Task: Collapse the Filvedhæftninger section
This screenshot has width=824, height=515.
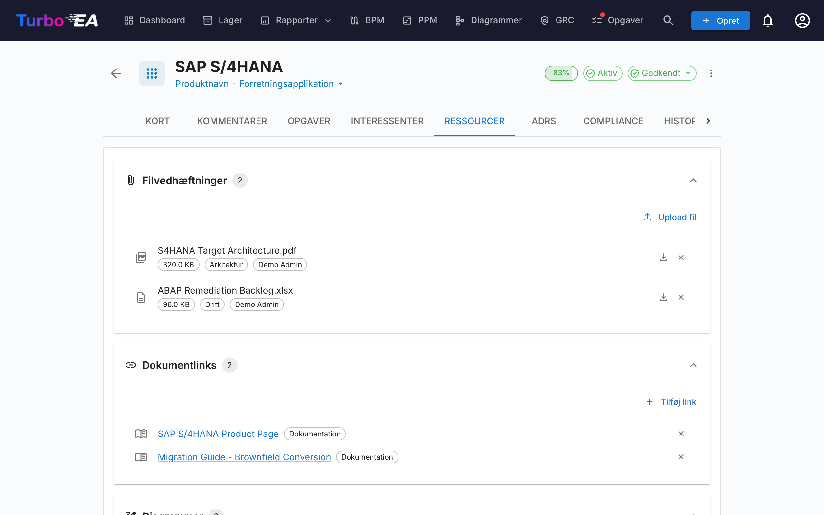Action: click(693, 180)
